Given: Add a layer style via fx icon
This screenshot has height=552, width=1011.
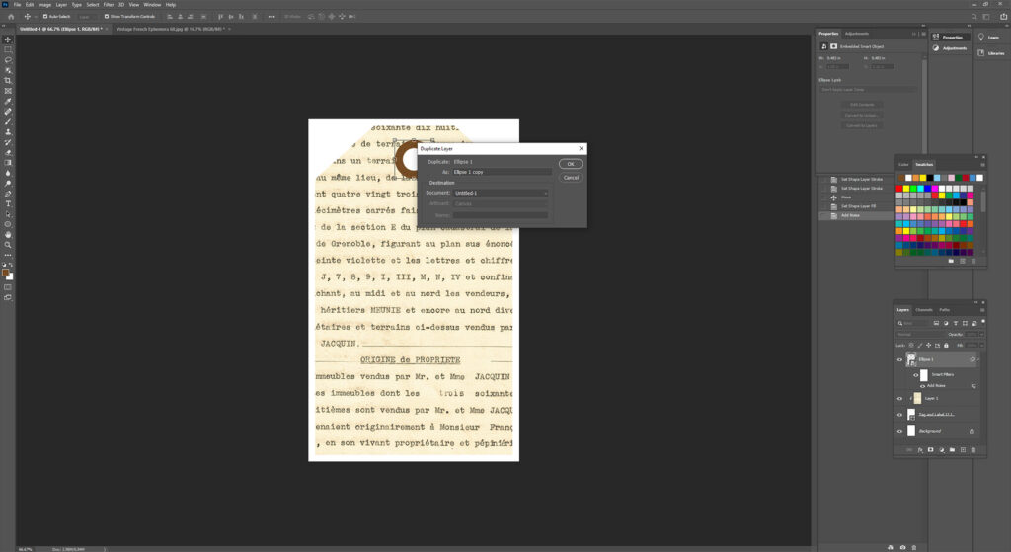Looking at the screenshot, I should pos(919,449).
